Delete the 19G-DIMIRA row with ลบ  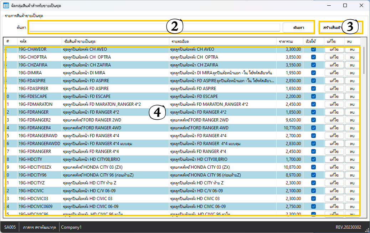(x=352, y=73)
